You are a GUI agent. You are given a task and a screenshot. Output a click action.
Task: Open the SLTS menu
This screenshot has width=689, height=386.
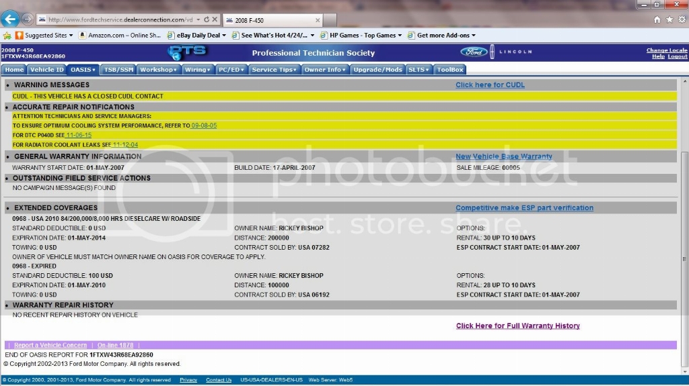click(x=419, y=70)
